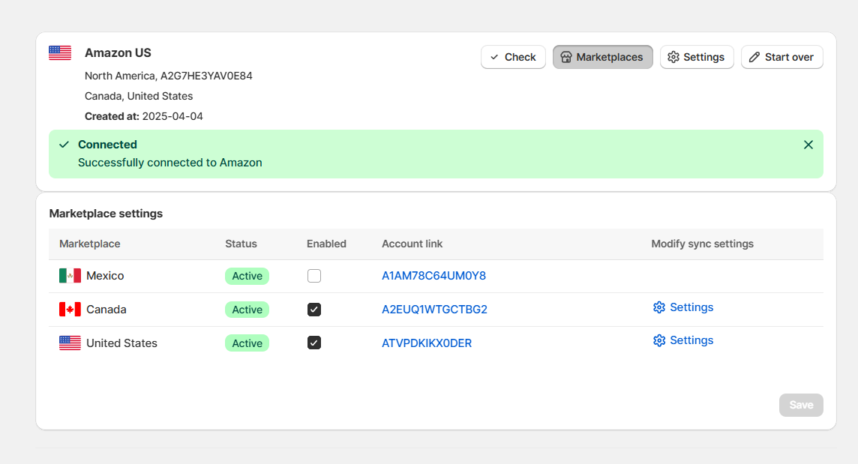Open the Marketplaces view

pos(602,57)
